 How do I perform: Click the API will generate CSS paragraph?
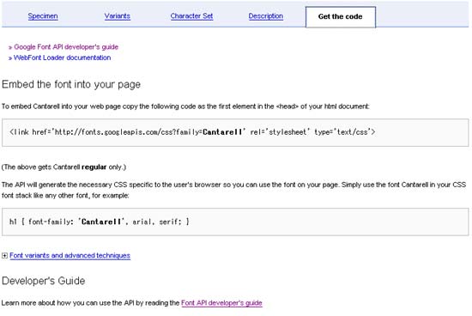(233, 190)
